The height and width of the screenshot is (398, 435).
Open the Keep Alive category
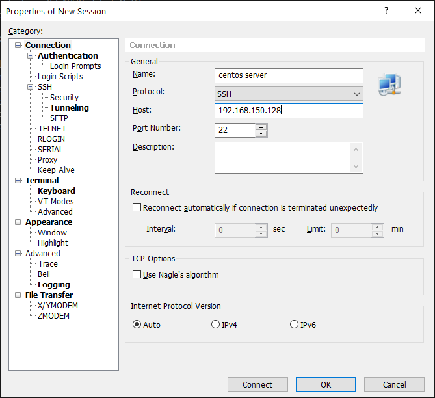[56, 170]
